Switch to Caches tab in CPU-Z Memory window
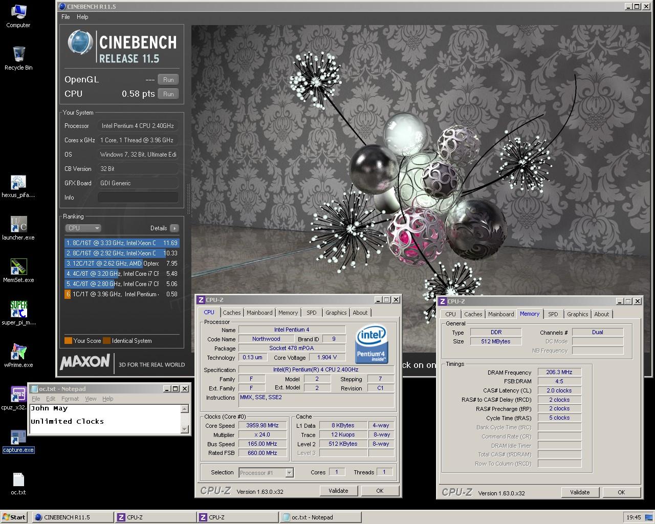 473,314
